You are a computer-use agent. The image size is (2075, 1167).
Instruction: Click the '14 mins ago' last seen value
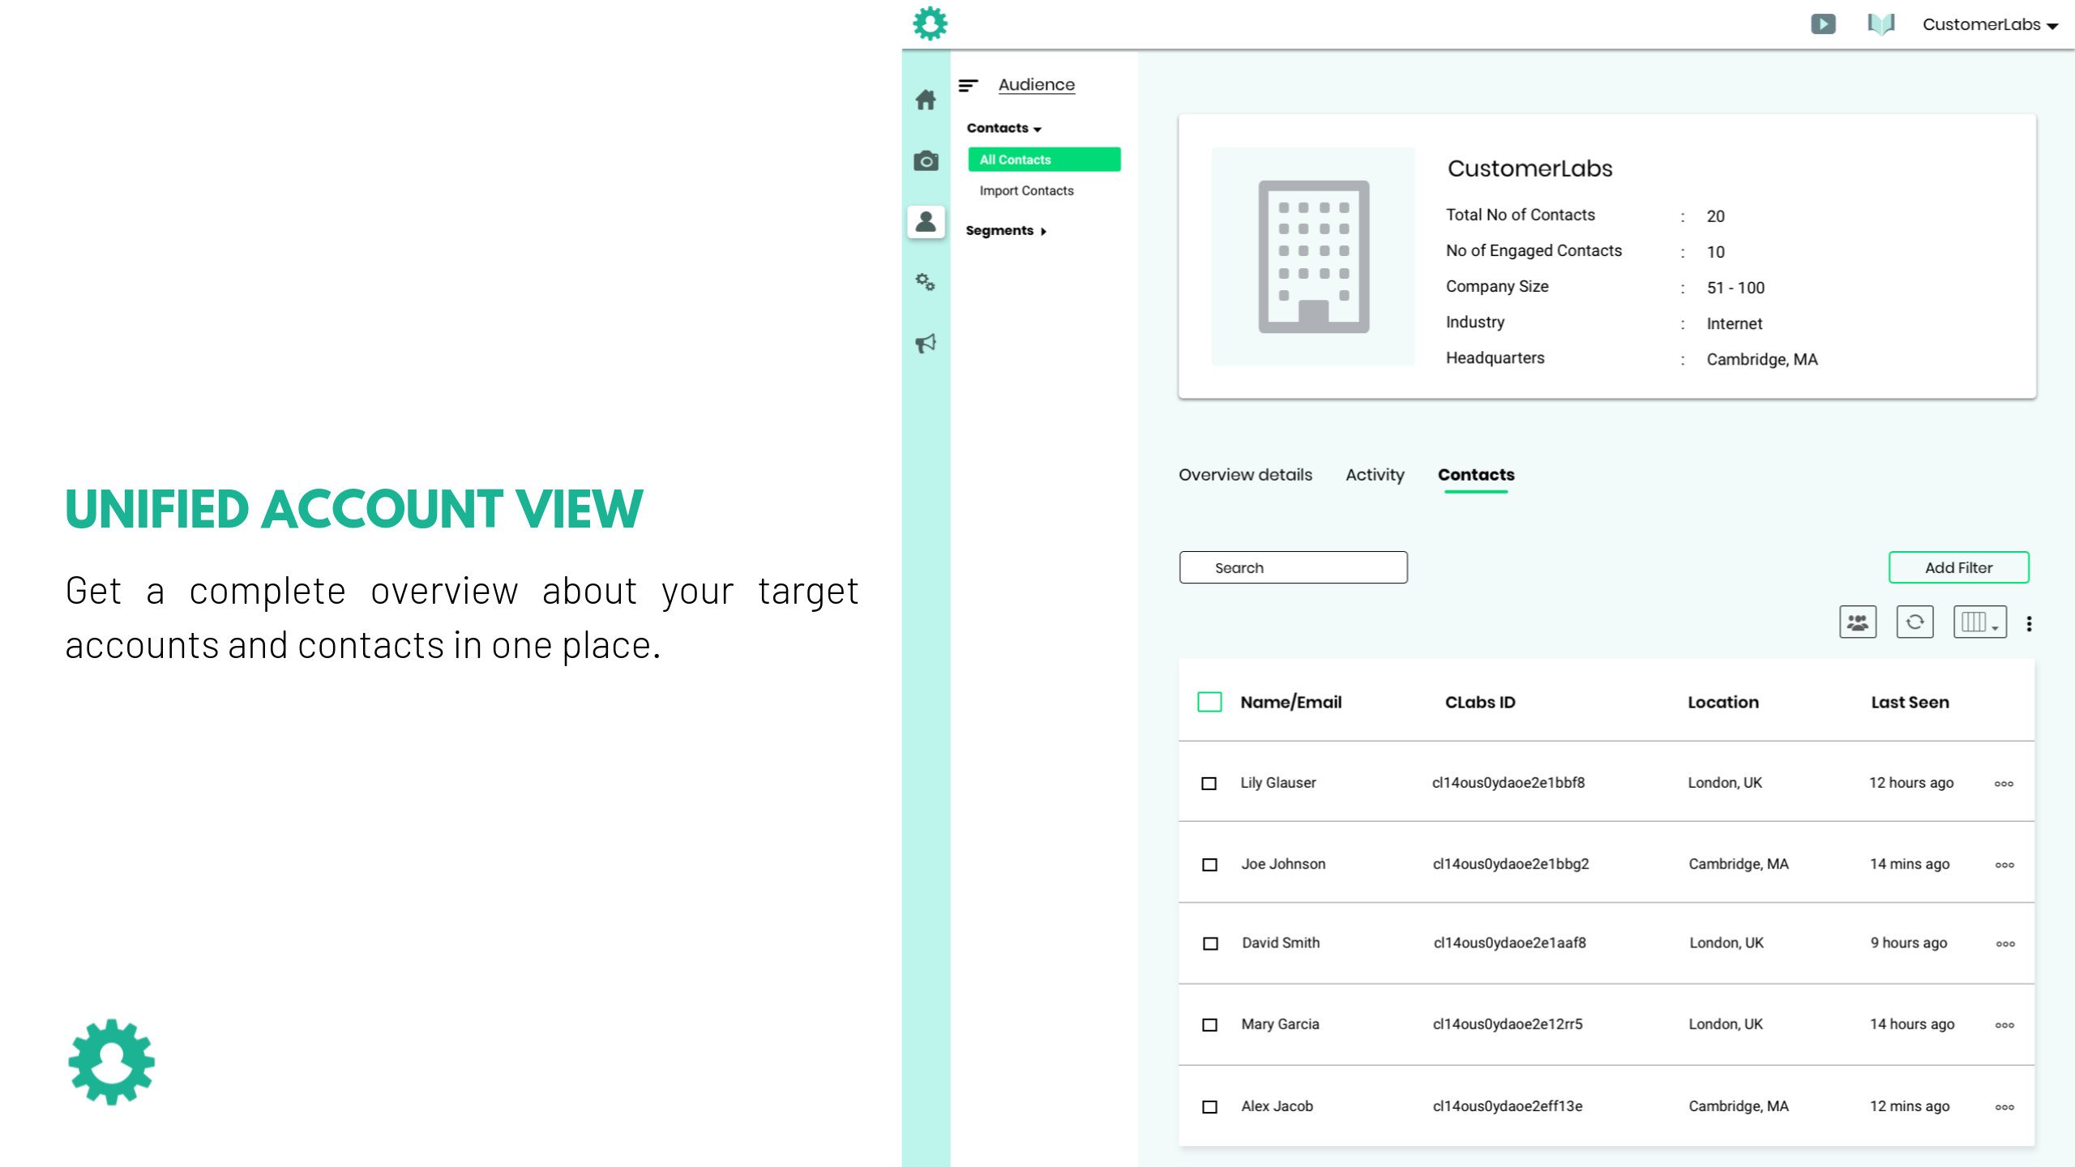1910,864
